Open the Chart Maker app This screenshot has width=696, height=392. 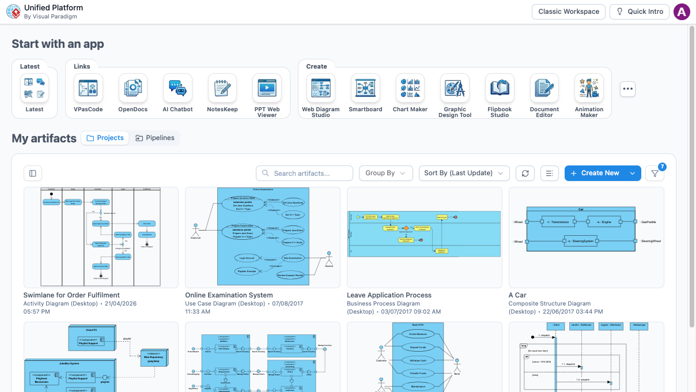(x=410, y=88)
